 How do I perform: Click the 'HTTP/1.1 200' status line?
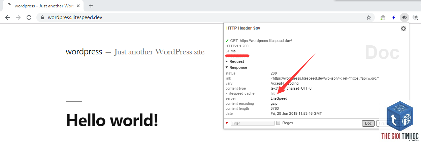(237, 46)
